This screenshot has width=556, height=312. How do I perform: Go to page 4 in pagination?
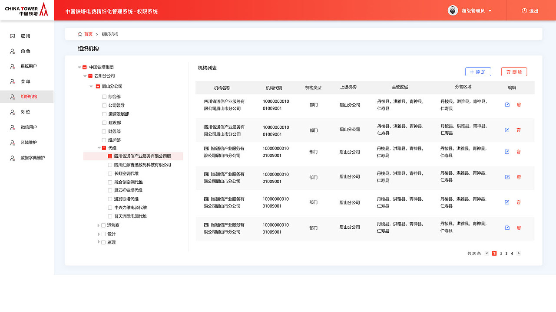(512, 253)
